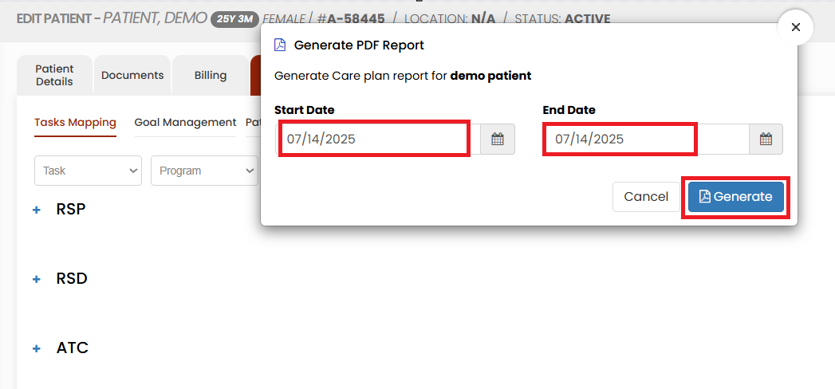Click the PDF icon beside dialog title
The width and height of the screenshot is (835, 389).
tap(280, 45)
